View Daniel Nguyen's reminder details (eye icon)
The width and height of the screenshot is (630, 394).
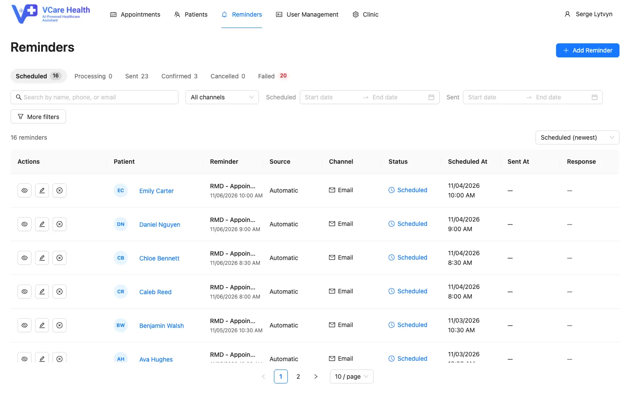[x=24, y=224]
